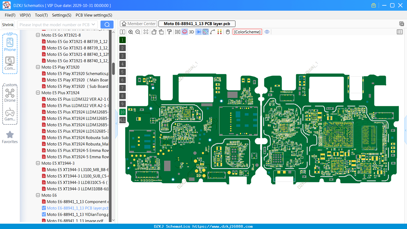The height and width of the screenshot is (229, 407).
Task: Open the Computer category
Action: tap(10, 64)
